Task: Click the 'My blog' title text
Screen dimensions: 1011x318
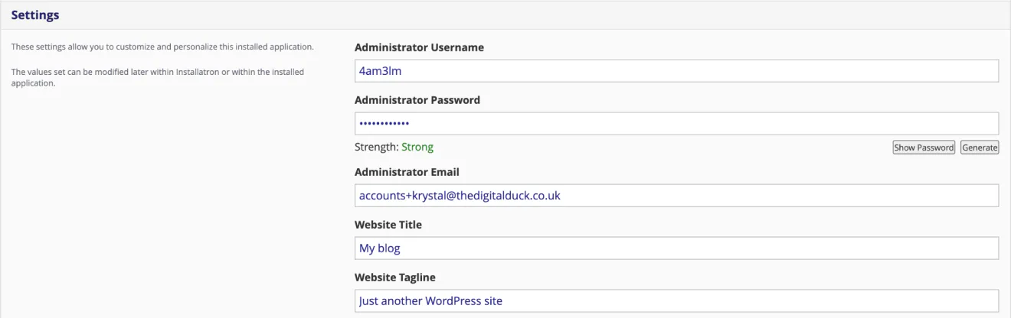Action: click(380, 248)
